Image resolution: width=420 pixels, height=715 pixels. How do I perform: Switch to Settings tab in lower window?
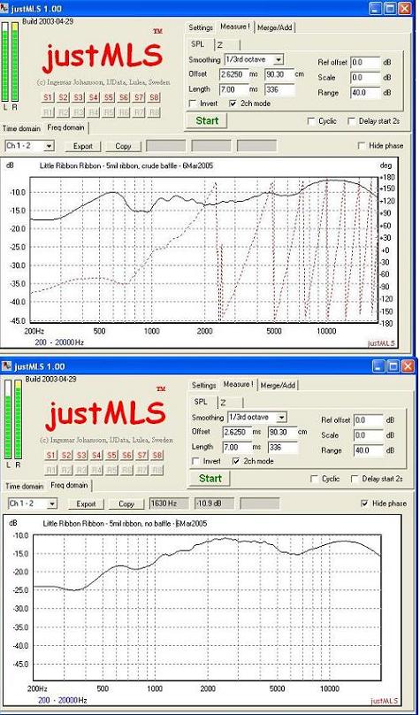[203, 385]
